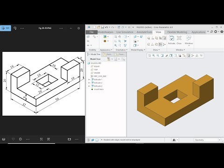Create a new file in Creo quick access toolbar
This screenshot has width=224, height=168.
[x=95, y=27]
